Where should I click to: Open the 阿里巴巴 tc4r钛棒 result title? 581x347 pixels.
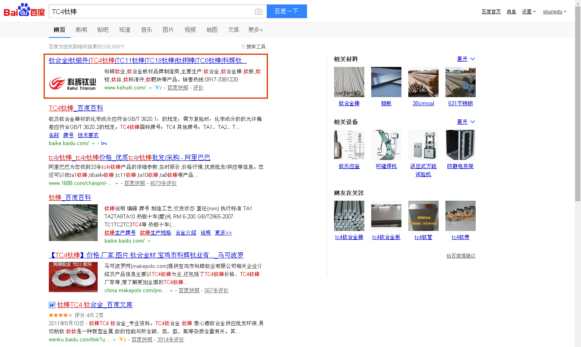(130, 158)
